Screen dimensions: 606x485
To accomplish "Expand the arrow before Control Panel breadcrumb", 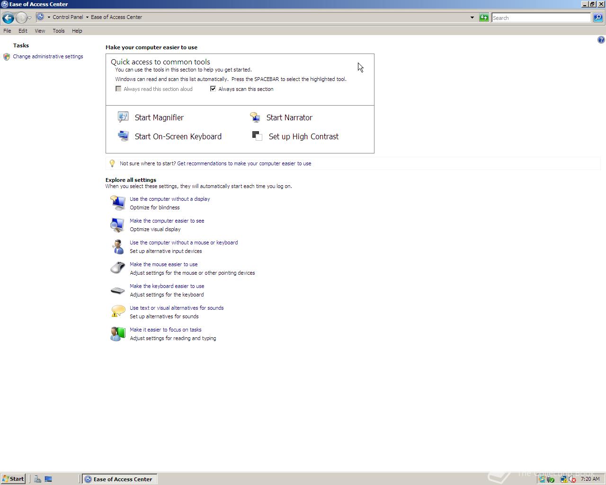I will (49, 17).
